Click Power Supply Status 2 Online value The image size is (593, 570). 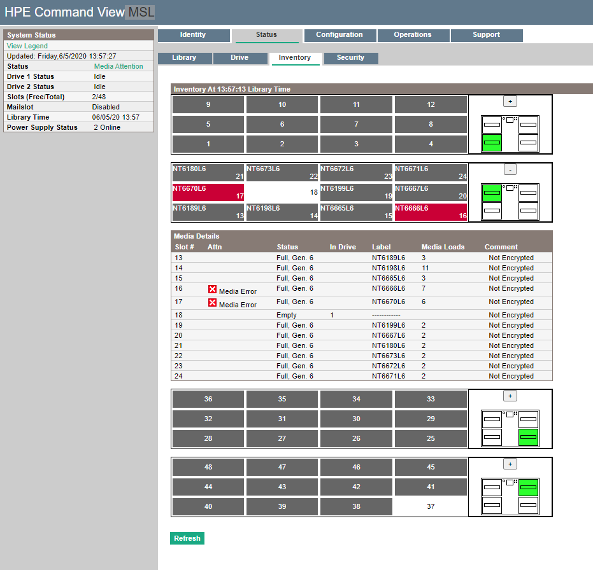[x=107, y=127]
